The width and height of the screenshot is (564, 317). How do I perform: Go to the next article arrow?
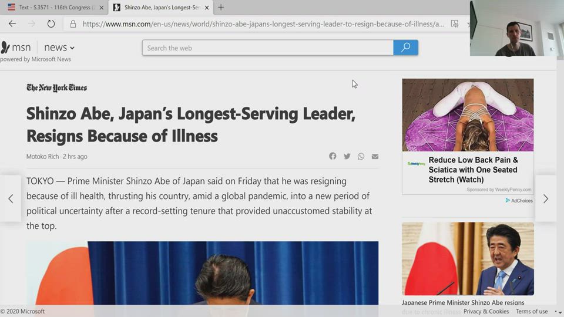pyautogui.click(x=545, y=198)
